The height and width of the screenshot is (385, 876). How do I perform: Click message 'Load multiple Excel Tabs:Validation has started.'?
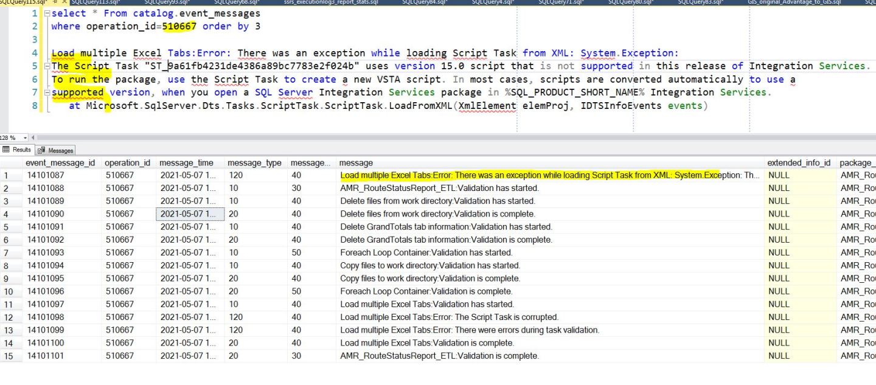click(427, 304)
